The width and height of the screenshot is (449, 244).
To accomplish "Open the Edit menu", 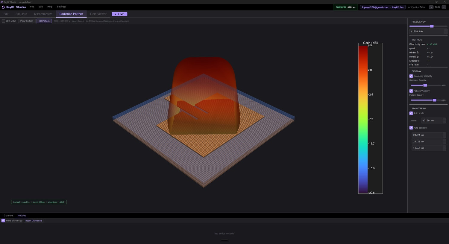I will click(x=41, y=7).
